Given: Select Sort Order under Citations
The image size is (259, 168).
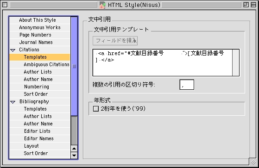Looking at the screenshot, I should 40,94.
